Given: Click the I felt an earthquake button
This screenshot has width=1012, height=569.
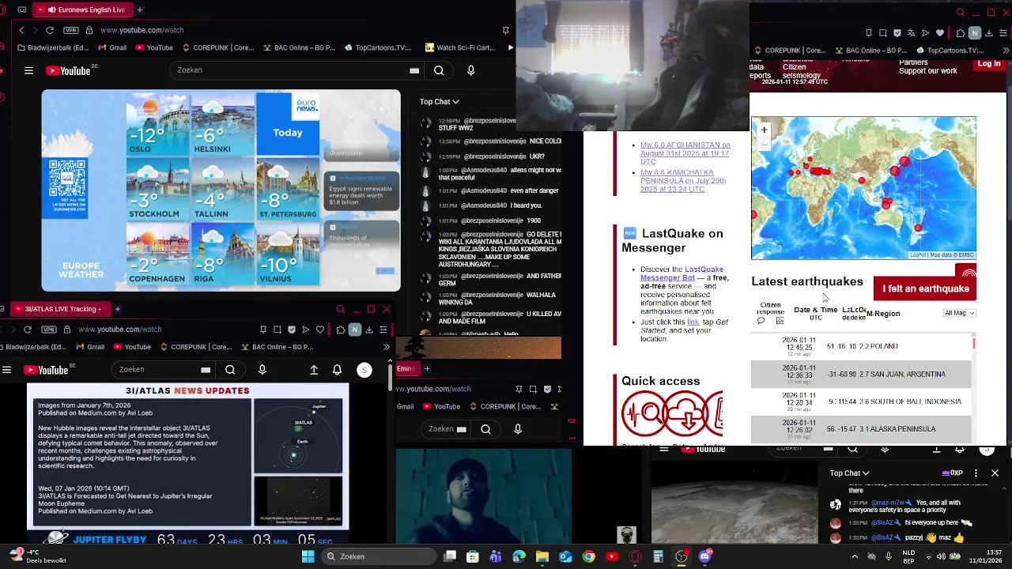Looking at the screenshot, I should coord(925,288).
